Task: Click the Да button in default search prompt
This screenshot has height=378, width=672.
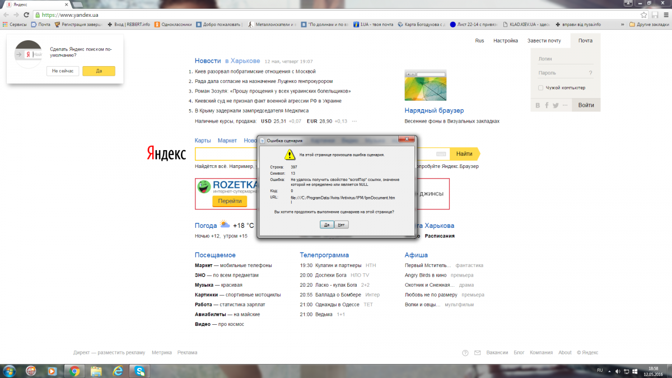Action: (x=99, y=71)
